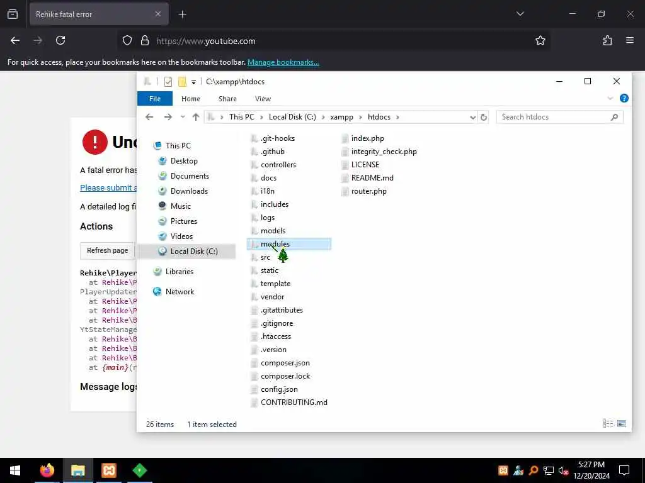Open address bar previous locations dropdown
This screenshot has height=483, width=645.
tap(472, 118)
